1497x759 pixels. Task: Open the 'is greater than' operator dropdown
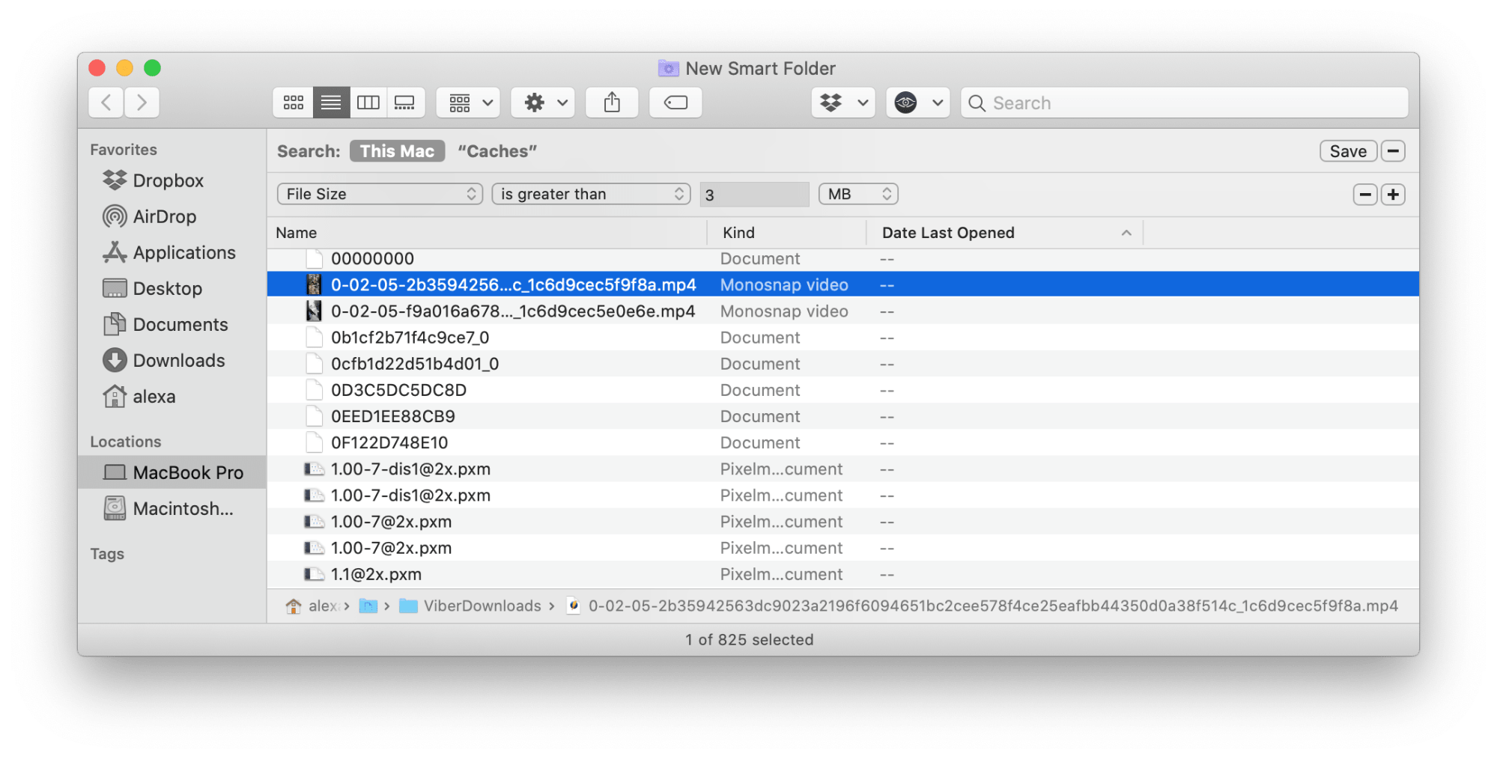(590, 193)
